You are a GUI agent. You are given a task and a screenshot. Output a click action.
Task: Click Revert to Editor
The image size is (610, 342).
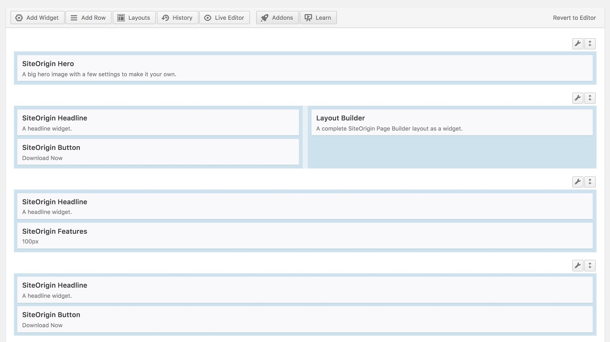574,18
